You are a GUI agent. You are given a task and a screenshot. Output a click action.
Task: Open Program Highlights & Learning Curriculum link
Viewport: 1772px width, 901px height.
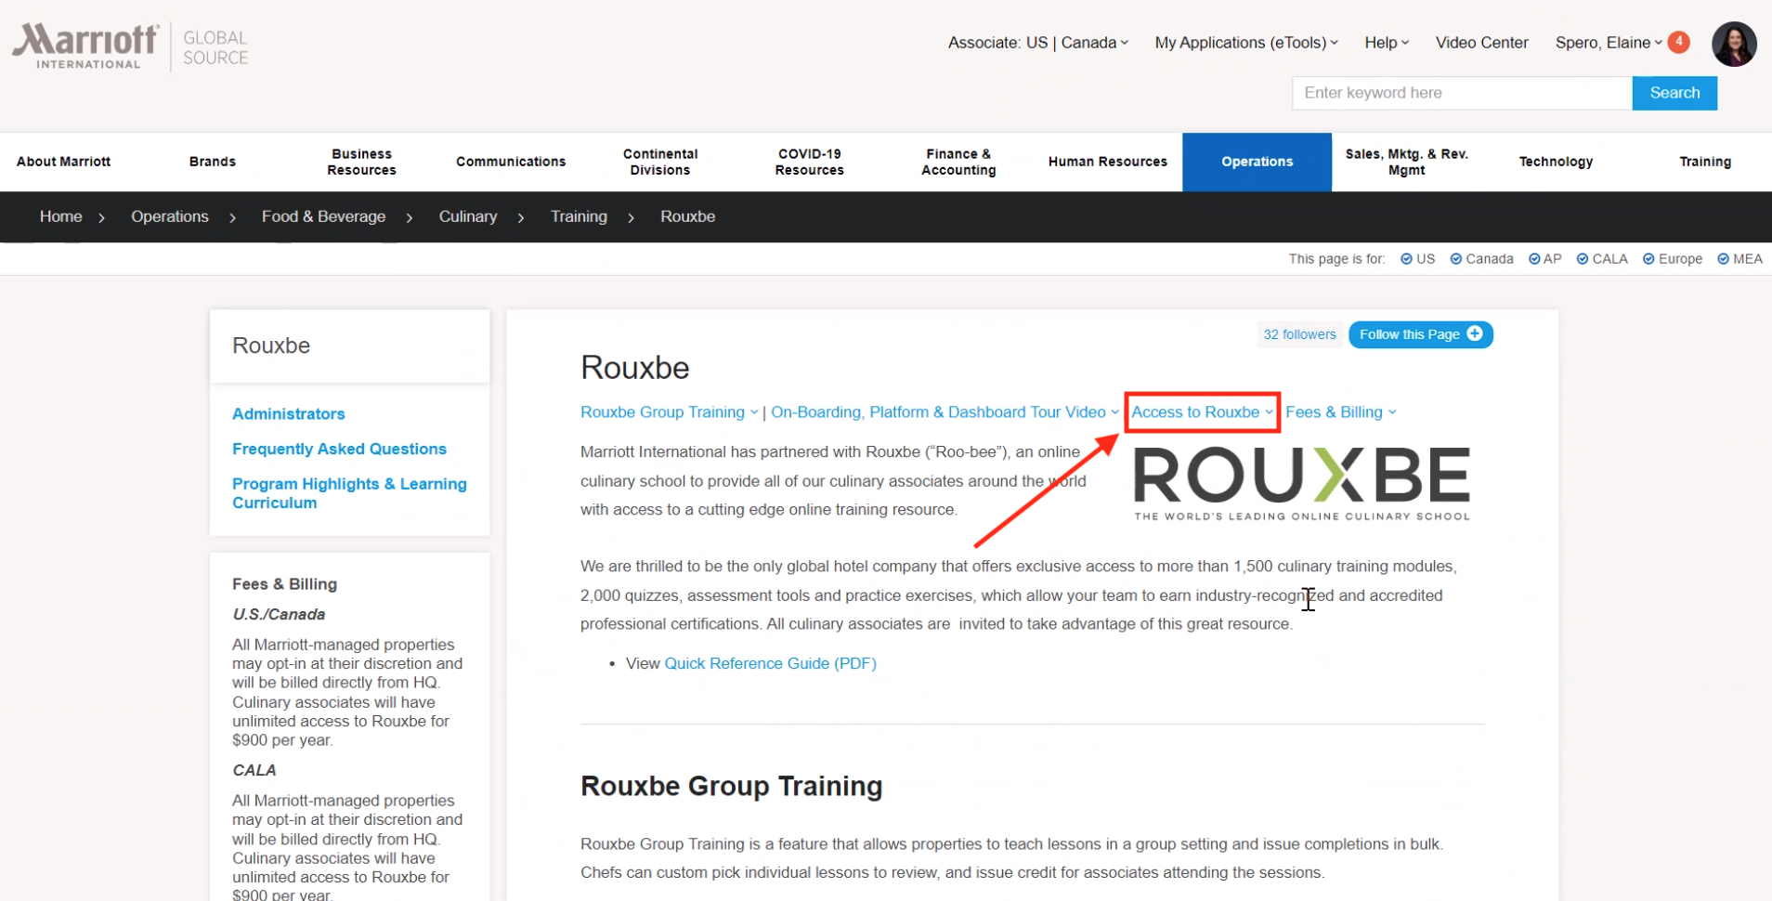pyautogui.click(x=349, y=493)
